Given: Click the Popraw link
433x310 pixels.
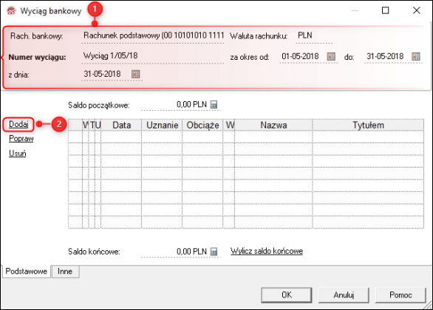Looking at the screenshot, I should pyautogui.click(x=21, y=139).
